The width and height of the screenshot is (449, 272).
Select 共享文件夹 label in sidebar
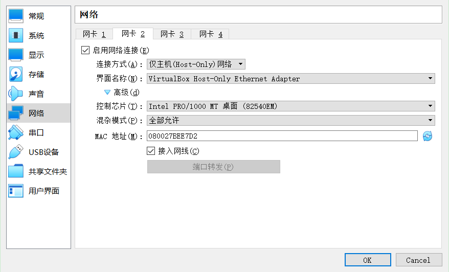click(x=48, y=171)
